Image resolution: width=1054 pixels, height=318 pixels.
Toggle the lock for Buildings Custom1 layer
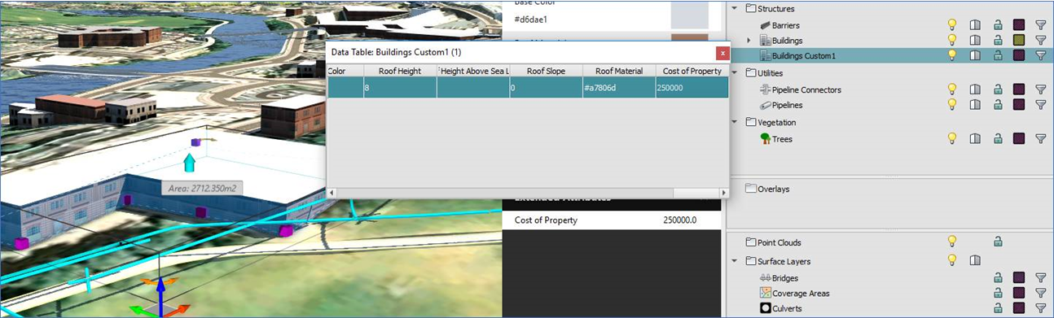(998, 55)
